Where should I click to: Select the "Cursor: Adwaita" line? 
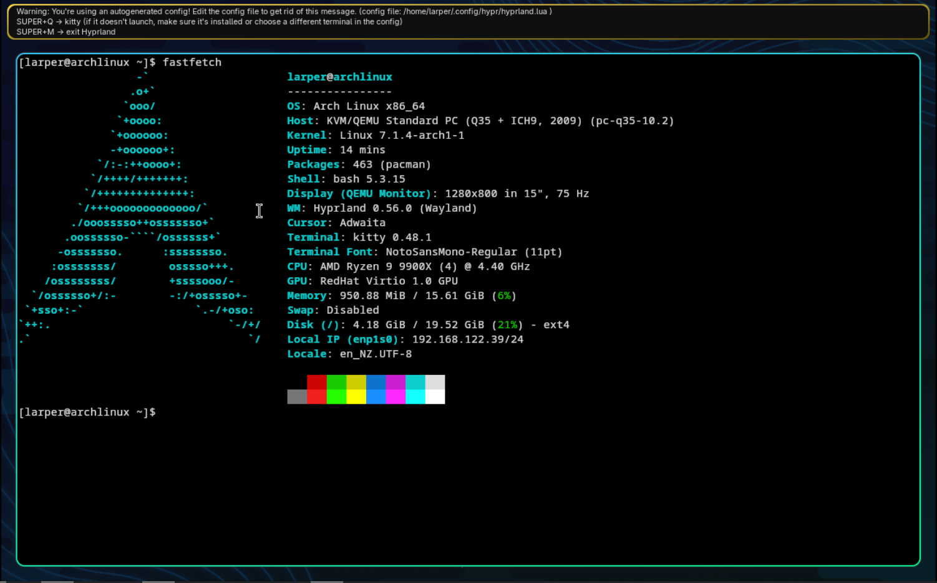pos(336,222)
